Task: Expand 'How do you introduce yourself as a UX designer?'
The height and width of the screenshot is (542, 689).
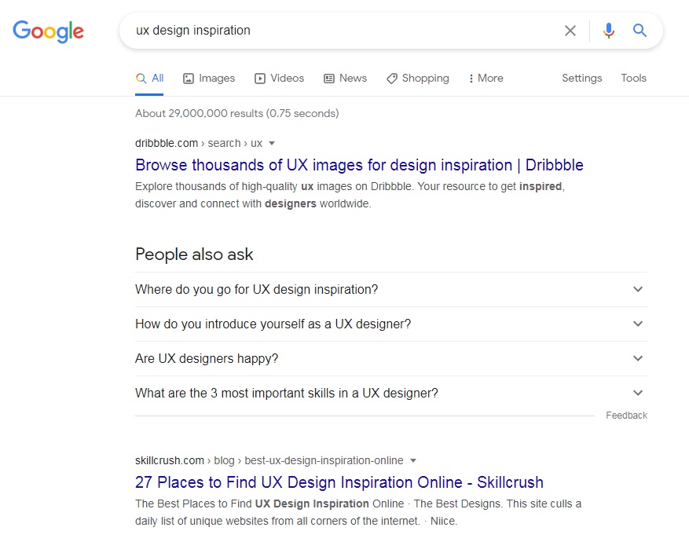Action: click(x=391, y=324)
